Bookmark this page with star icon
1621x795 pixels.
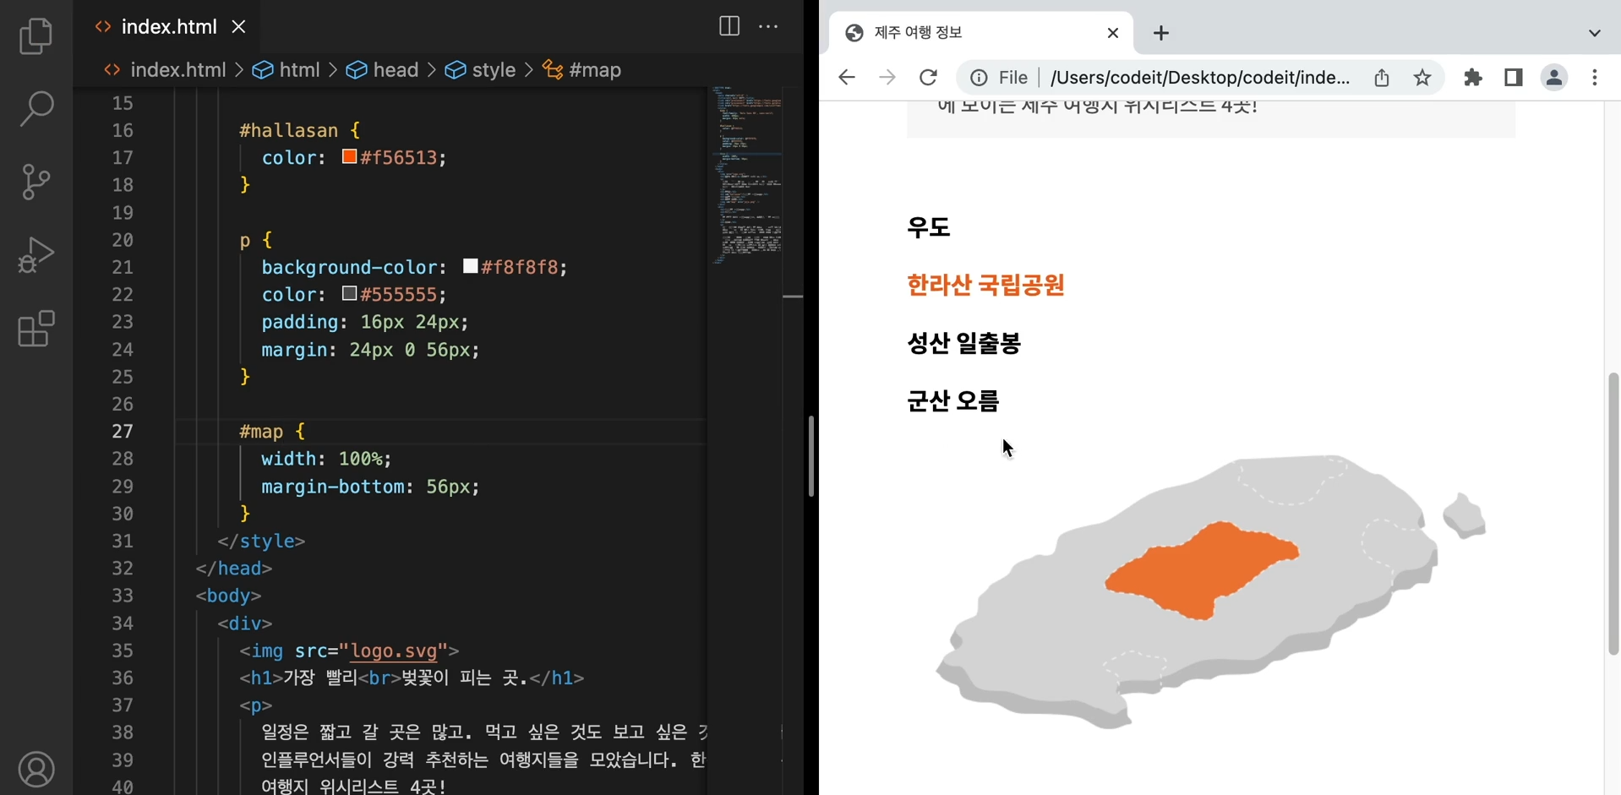point(1422,78)
